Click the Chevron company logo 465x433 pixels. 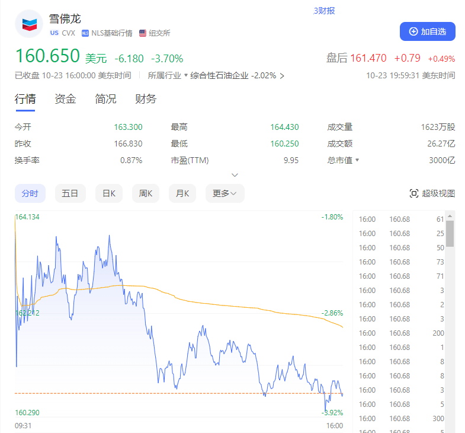(29, 24)
